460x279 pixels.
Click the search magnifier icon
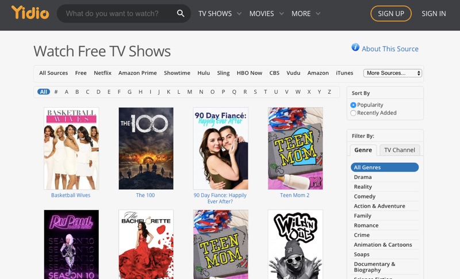pos(181,13)
